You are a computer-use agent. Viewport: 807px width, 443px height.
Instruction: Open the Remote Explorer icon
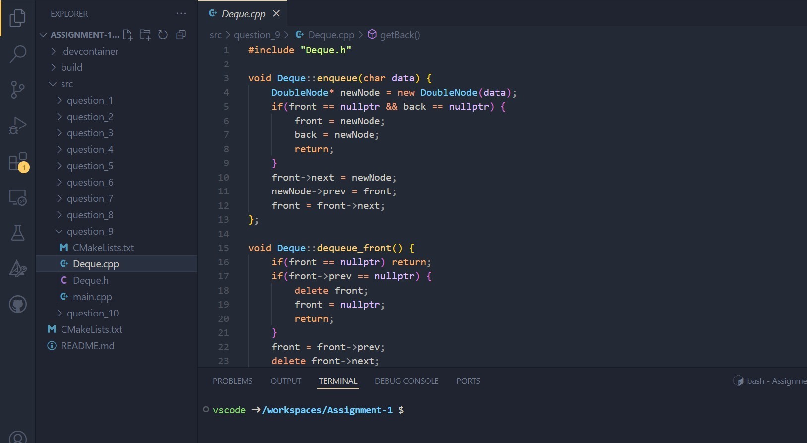point(18,197)
